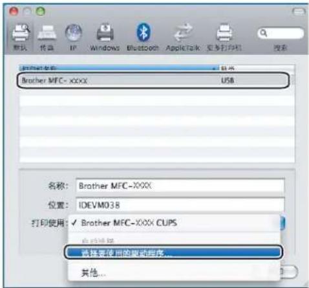Select the Windows printer icon
Image resolution: width=309 pixels, height=288 pixels.
[105, 32]
